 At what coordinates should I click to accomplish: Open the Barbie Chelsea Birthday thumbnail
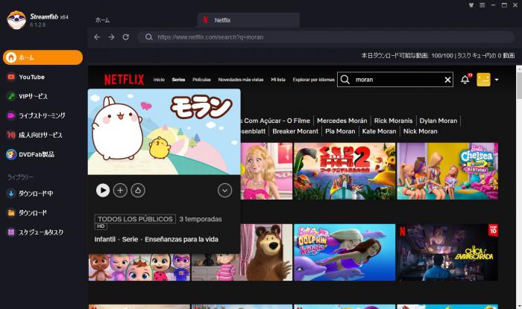point(447,171)
